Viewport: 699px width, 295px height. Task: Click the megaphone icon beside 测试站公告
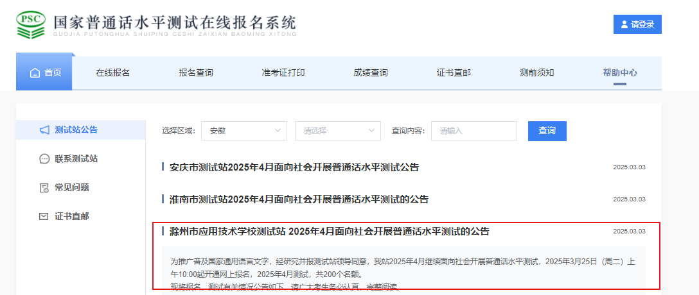pos(44,130)
